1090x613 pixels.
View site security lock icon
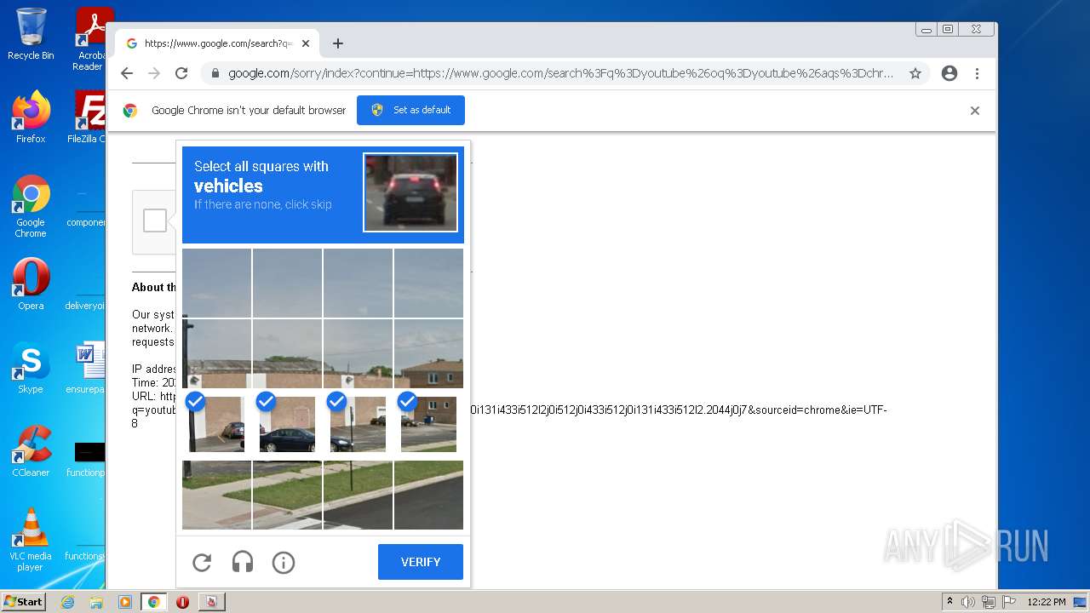click(x=215, y=73)
